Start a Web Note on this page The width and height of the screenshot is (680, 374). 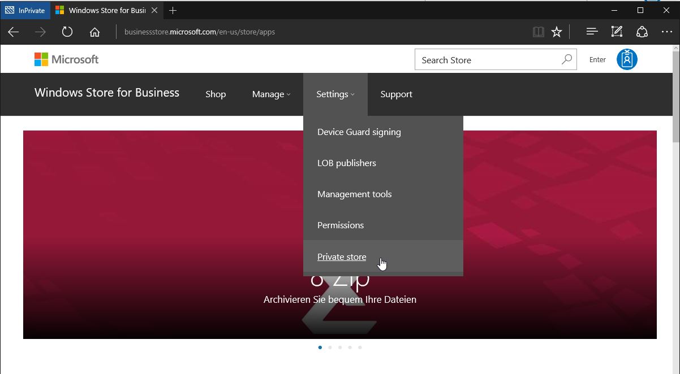pos(617,32)
